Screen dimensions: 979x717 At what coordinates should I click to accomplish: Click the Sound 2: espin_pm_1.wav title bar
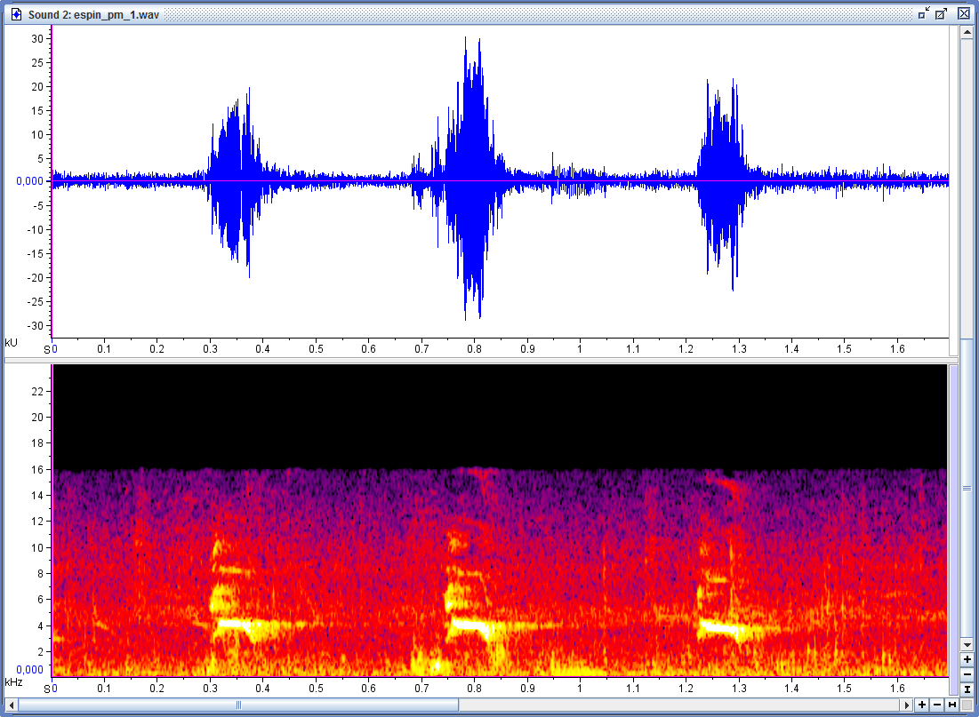point(445,14)
